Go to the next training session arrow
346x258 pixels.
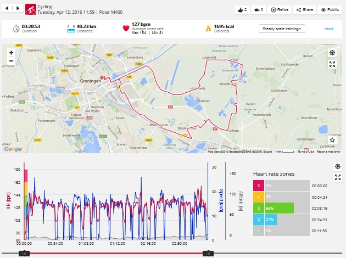19,9
